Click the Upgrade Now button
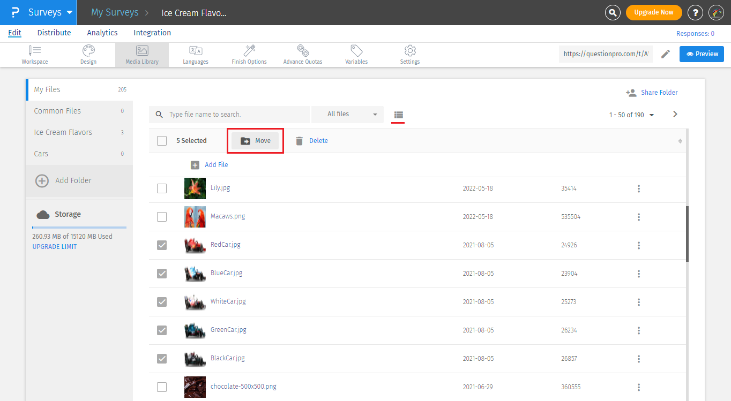 pyautogui.click(x=654, y=12)
